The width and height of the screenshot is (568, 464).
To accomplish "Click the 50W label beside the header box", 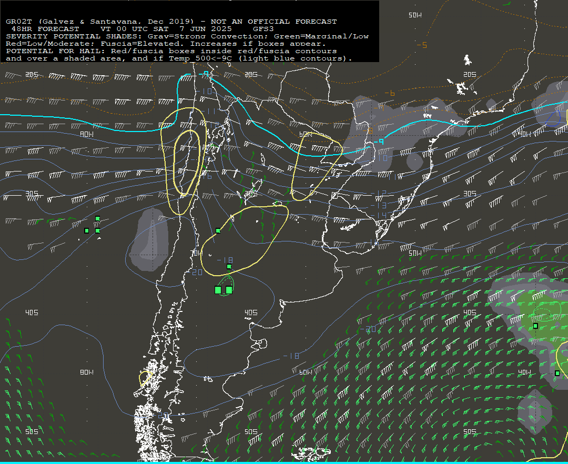I will 415,15.
